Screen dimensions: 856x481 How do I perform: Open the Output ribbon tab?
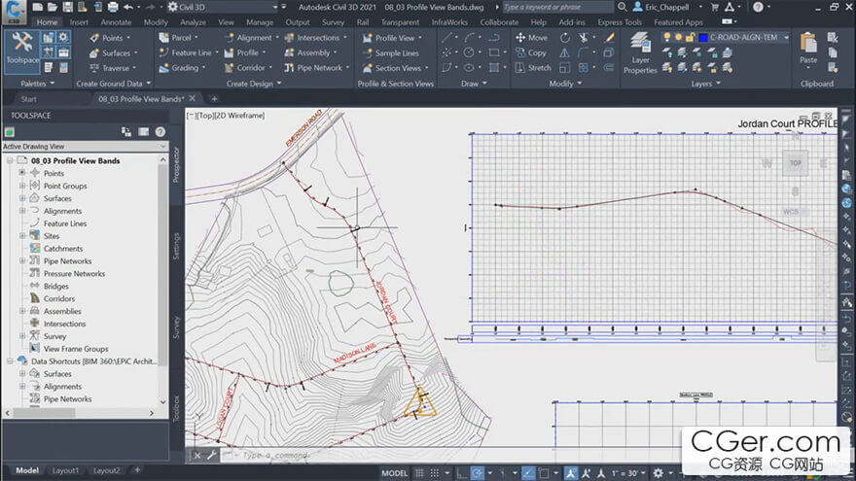coord(298,22)
